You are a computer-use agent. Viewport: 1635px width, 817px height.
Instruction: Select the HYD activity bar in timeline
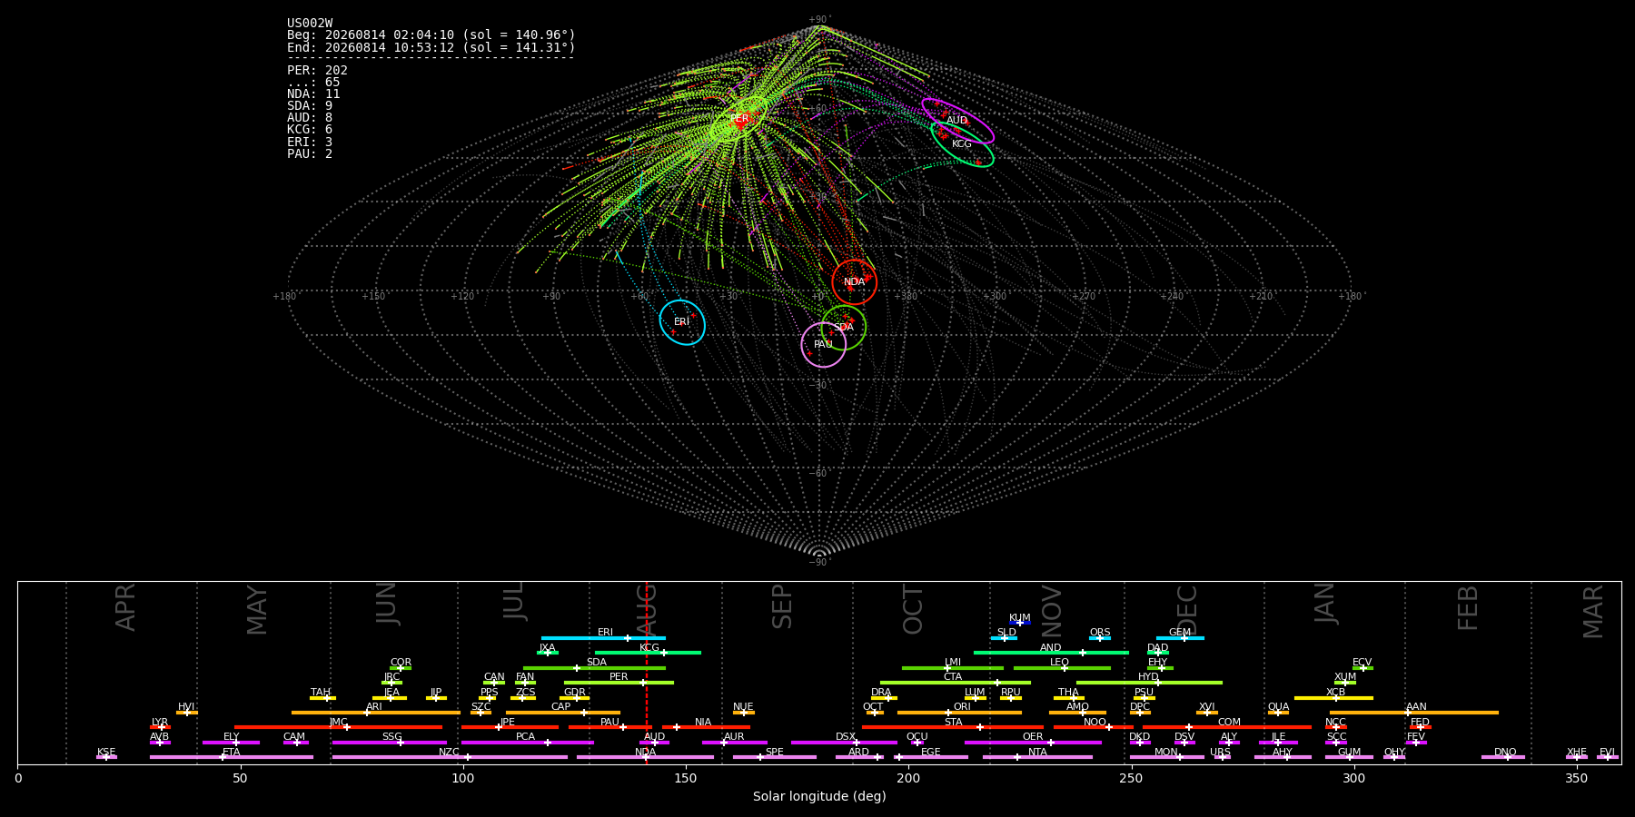click(x=1149, y=683)
